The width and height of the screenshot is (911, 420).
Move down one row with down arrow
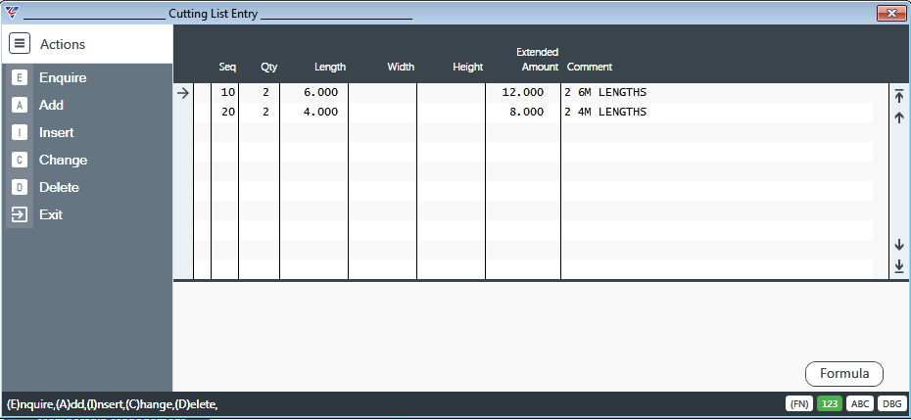pyautogui.click(x=899, y=245)
